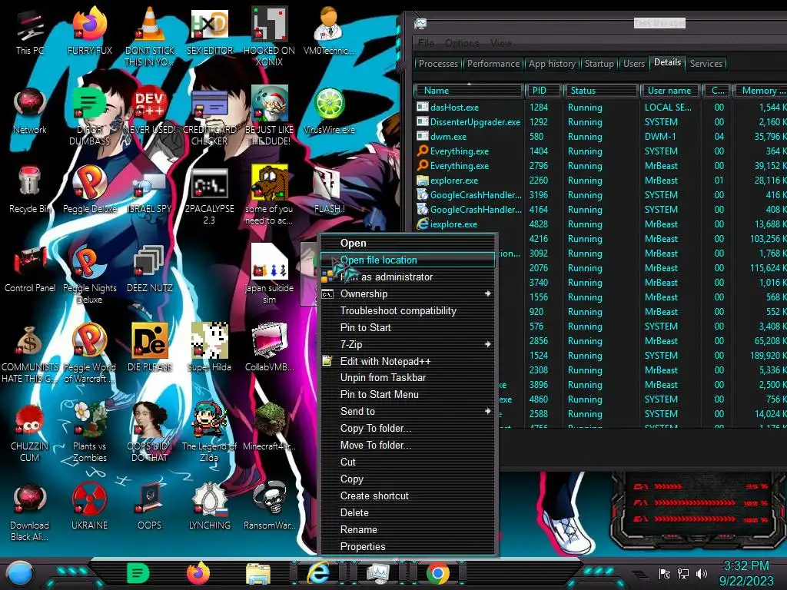
Task: Expand the Send to submenu arrow
Action: point(487,411)
